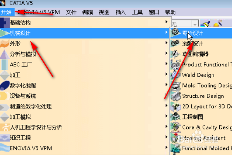The image size is (232, 155).
Task: Open the 帮助 menu
Action: tap(170, 12)
